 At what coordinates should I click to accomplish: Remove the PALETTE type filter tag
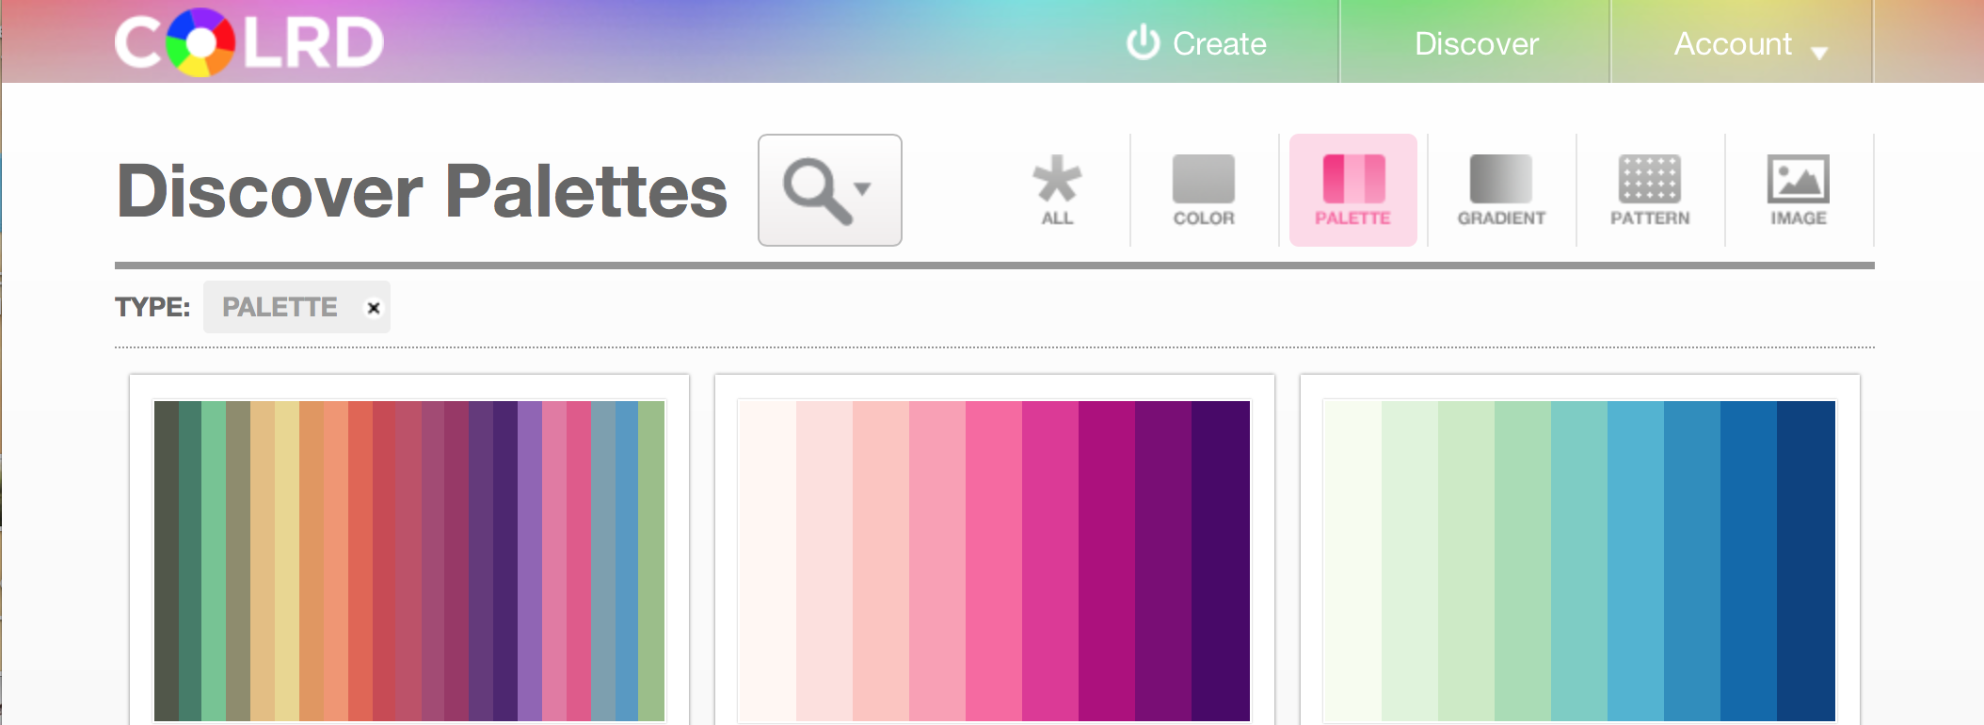(x=374, y=308)
